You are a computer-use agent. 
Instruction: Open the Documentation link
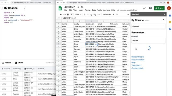[138, 60]
